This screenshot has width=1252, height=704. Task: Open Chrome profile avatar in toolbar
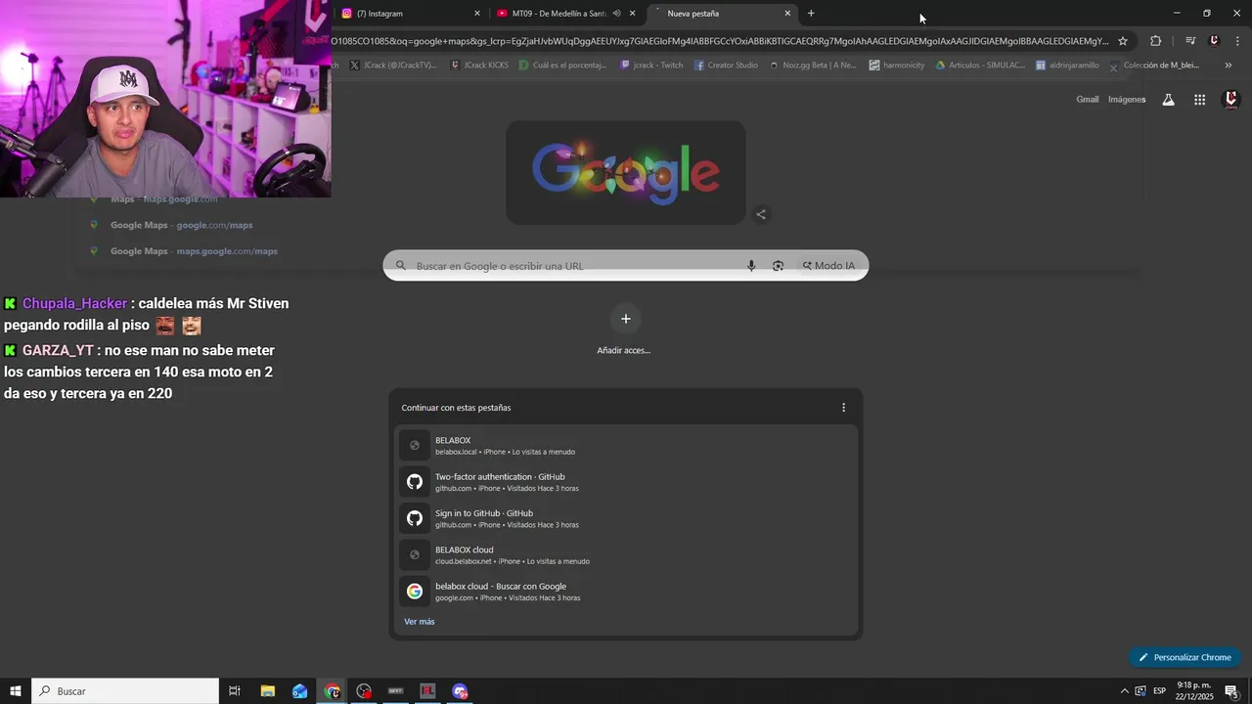click(1214, 41)
